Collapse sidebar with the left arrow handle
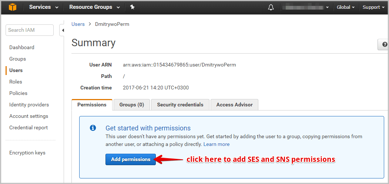 click(63, 30)
